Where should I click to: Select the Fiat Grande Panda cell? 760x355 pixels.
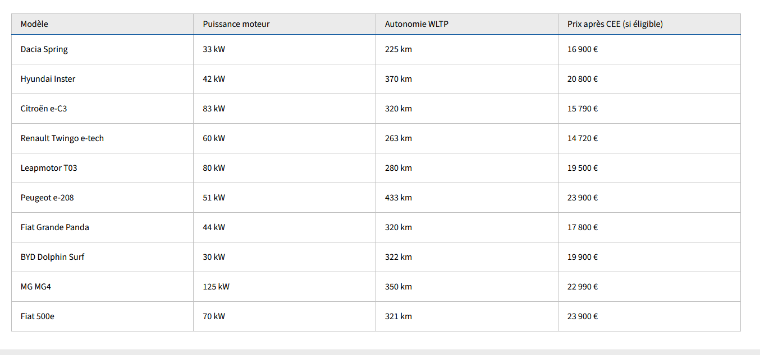pyautogui.click(x=55, y=227)
